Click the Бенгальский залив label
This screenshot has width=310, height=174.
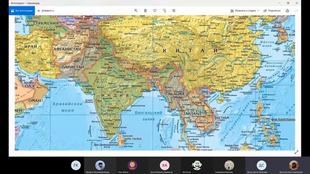[x=149, y=116]
